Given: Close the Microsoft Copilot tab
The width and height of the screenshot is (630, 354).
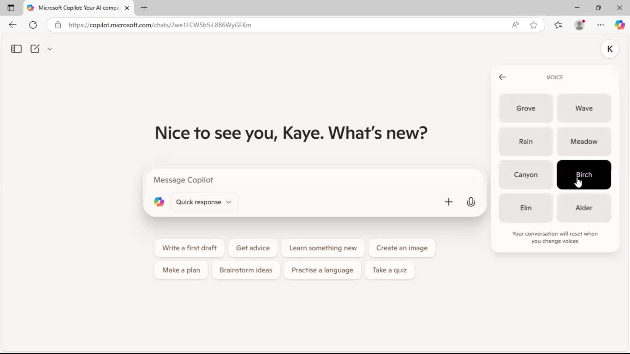Looking at the screenshot, I should tap(127, 8).
